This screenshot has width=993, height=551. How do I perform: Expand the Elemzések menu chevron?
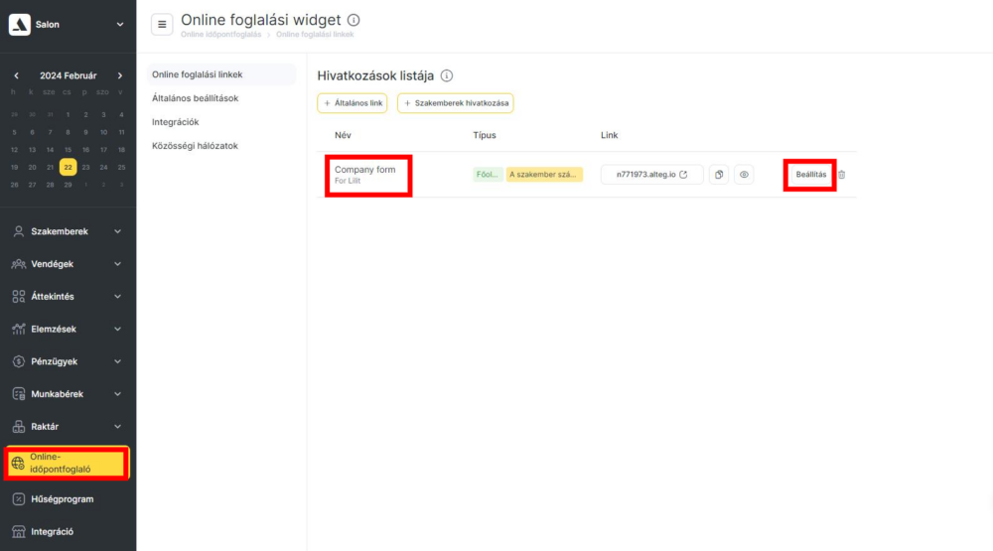tap(118, 329)
